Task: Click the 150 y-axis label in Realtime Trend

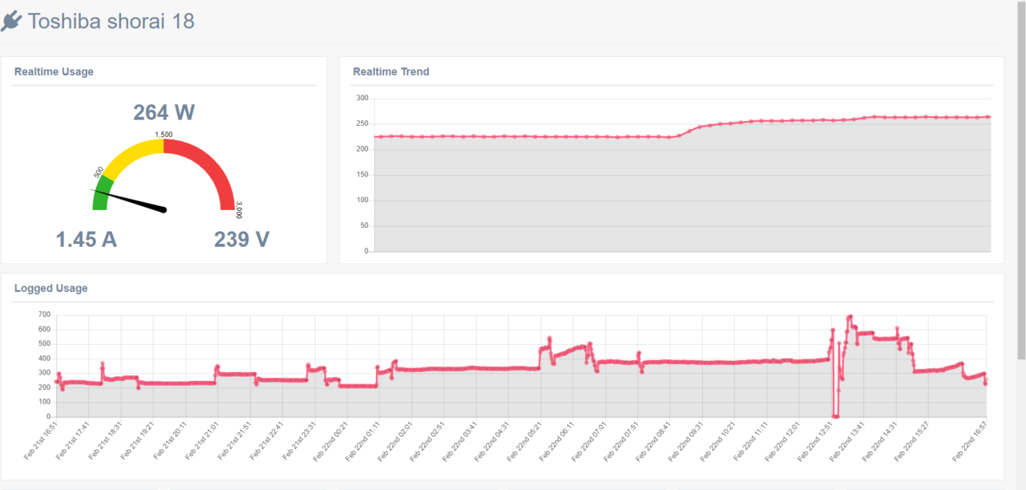Action: click(x=362, y=174)
